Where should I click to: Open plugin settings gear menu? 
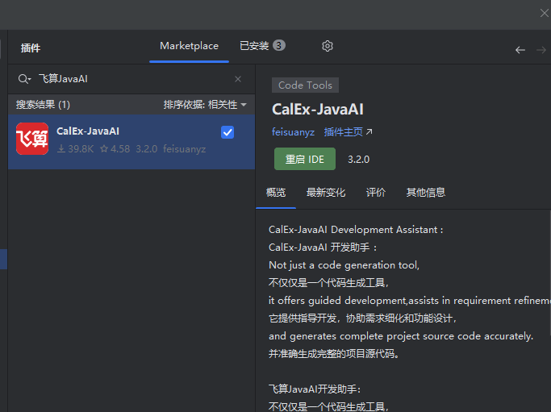pos(328,46)
